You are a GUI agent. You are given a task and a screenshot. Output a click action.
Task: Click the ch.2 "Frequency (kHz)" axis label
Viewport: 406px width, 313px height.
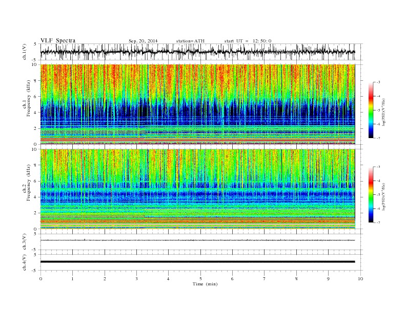point(28,183)
